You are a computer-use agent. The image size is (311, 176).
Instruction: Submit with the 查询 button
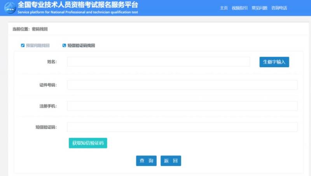[x=146, y=161]
